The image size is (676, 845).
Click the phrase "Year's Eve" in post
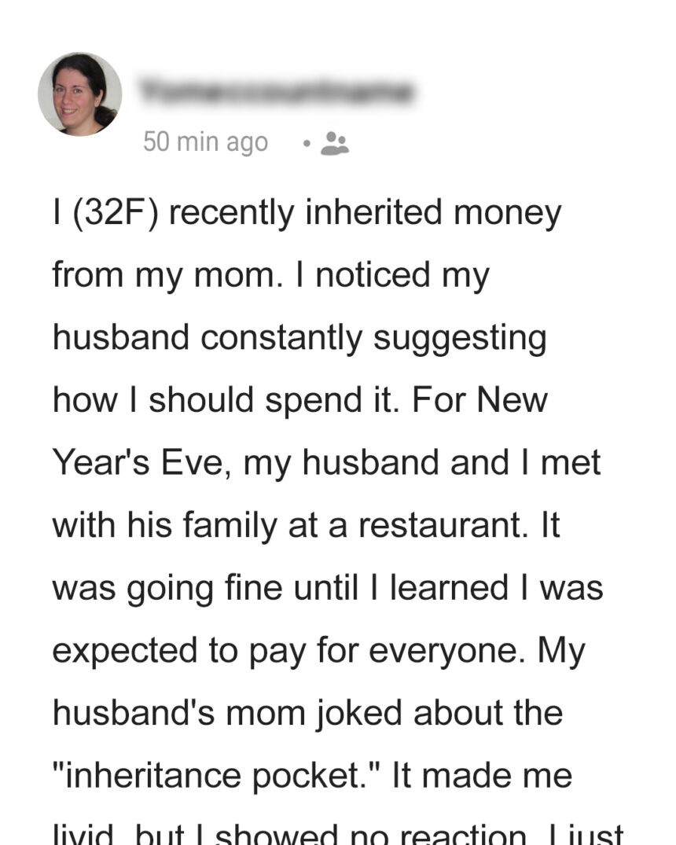pyautogui.click(x=143, y=462)
